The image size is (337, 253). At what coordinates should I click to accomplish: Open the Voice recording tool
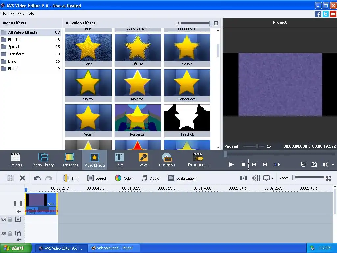pos(143,160)
